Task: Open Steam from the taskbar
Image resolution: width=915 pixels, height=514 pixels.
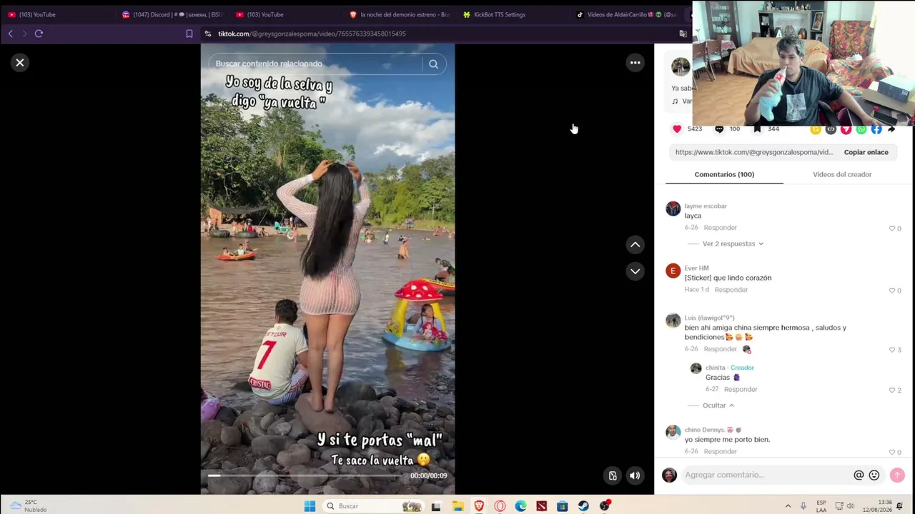Action: click(x=583, y=506)
